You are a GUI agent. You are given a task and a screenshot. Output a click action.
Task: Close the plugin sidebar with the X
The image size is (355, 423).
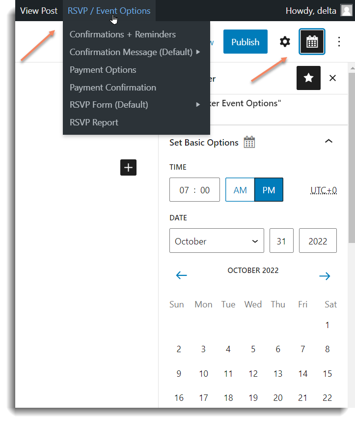point(332,78)
